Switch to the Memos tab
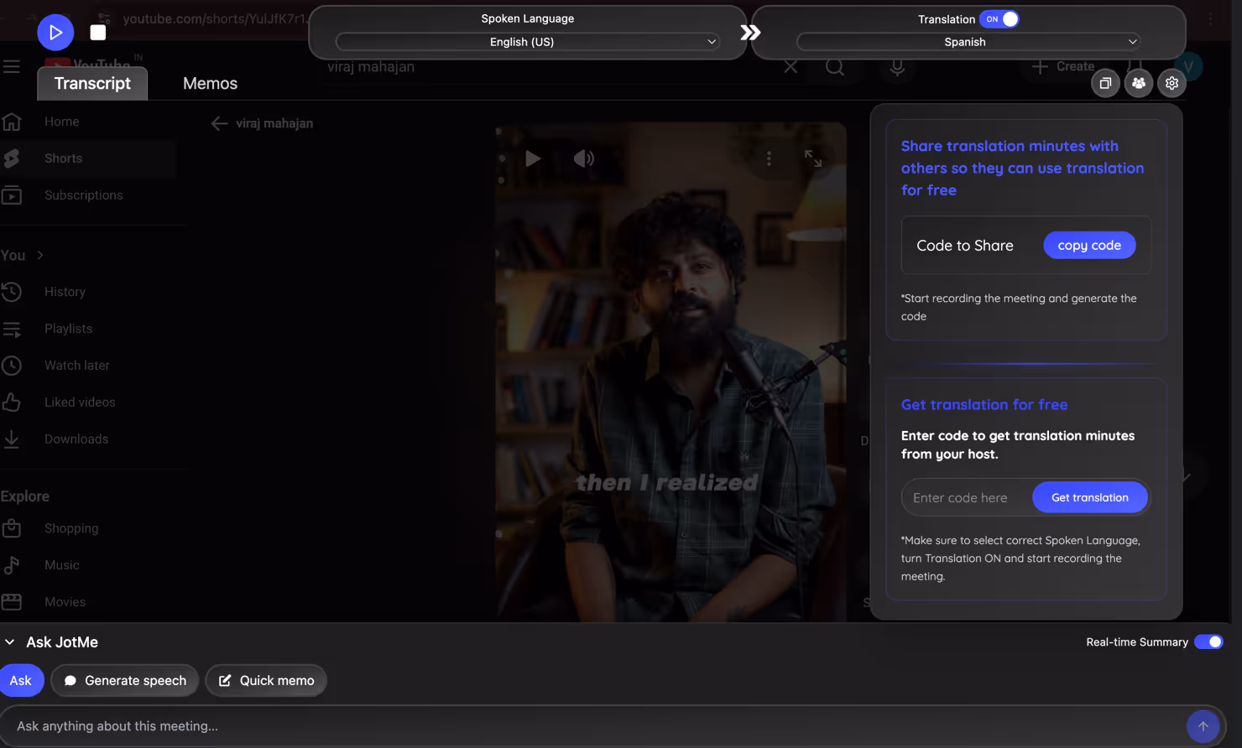 click(x=210, y=83)
